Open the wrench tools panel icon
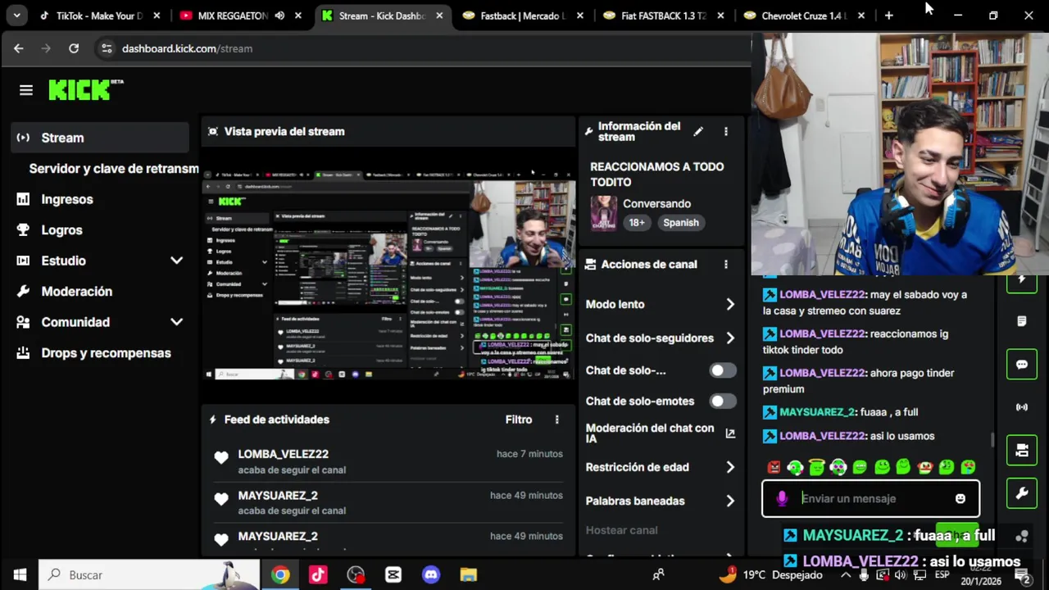The height and width of the screenshot is (590, 1049). point(1022,493)
